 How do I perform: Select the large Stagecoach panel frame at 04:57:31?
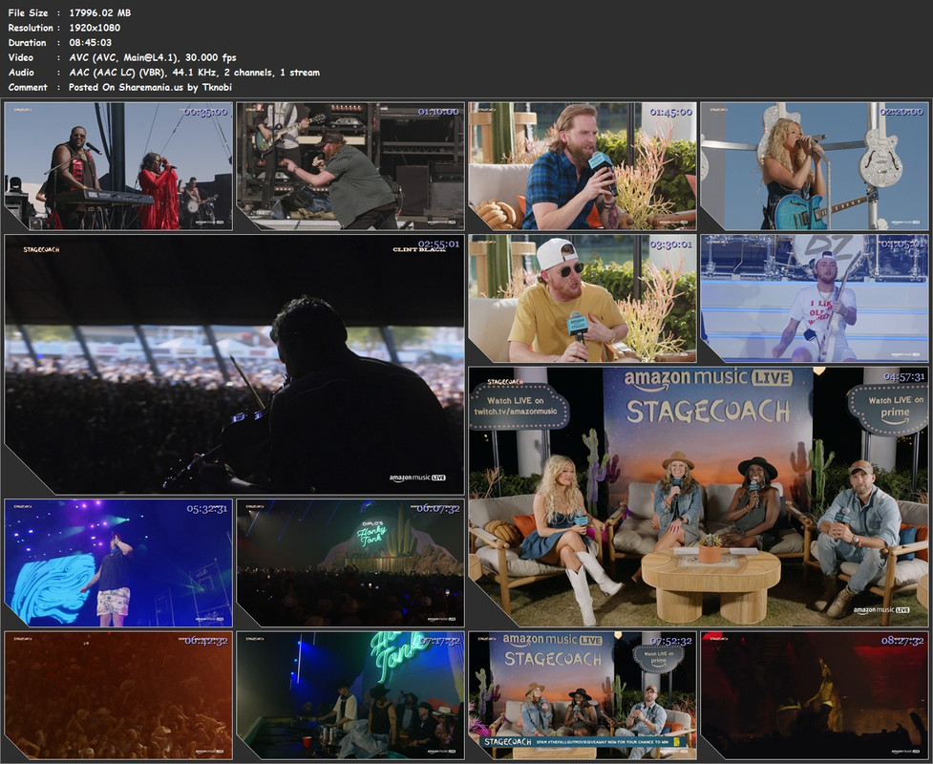699,497
